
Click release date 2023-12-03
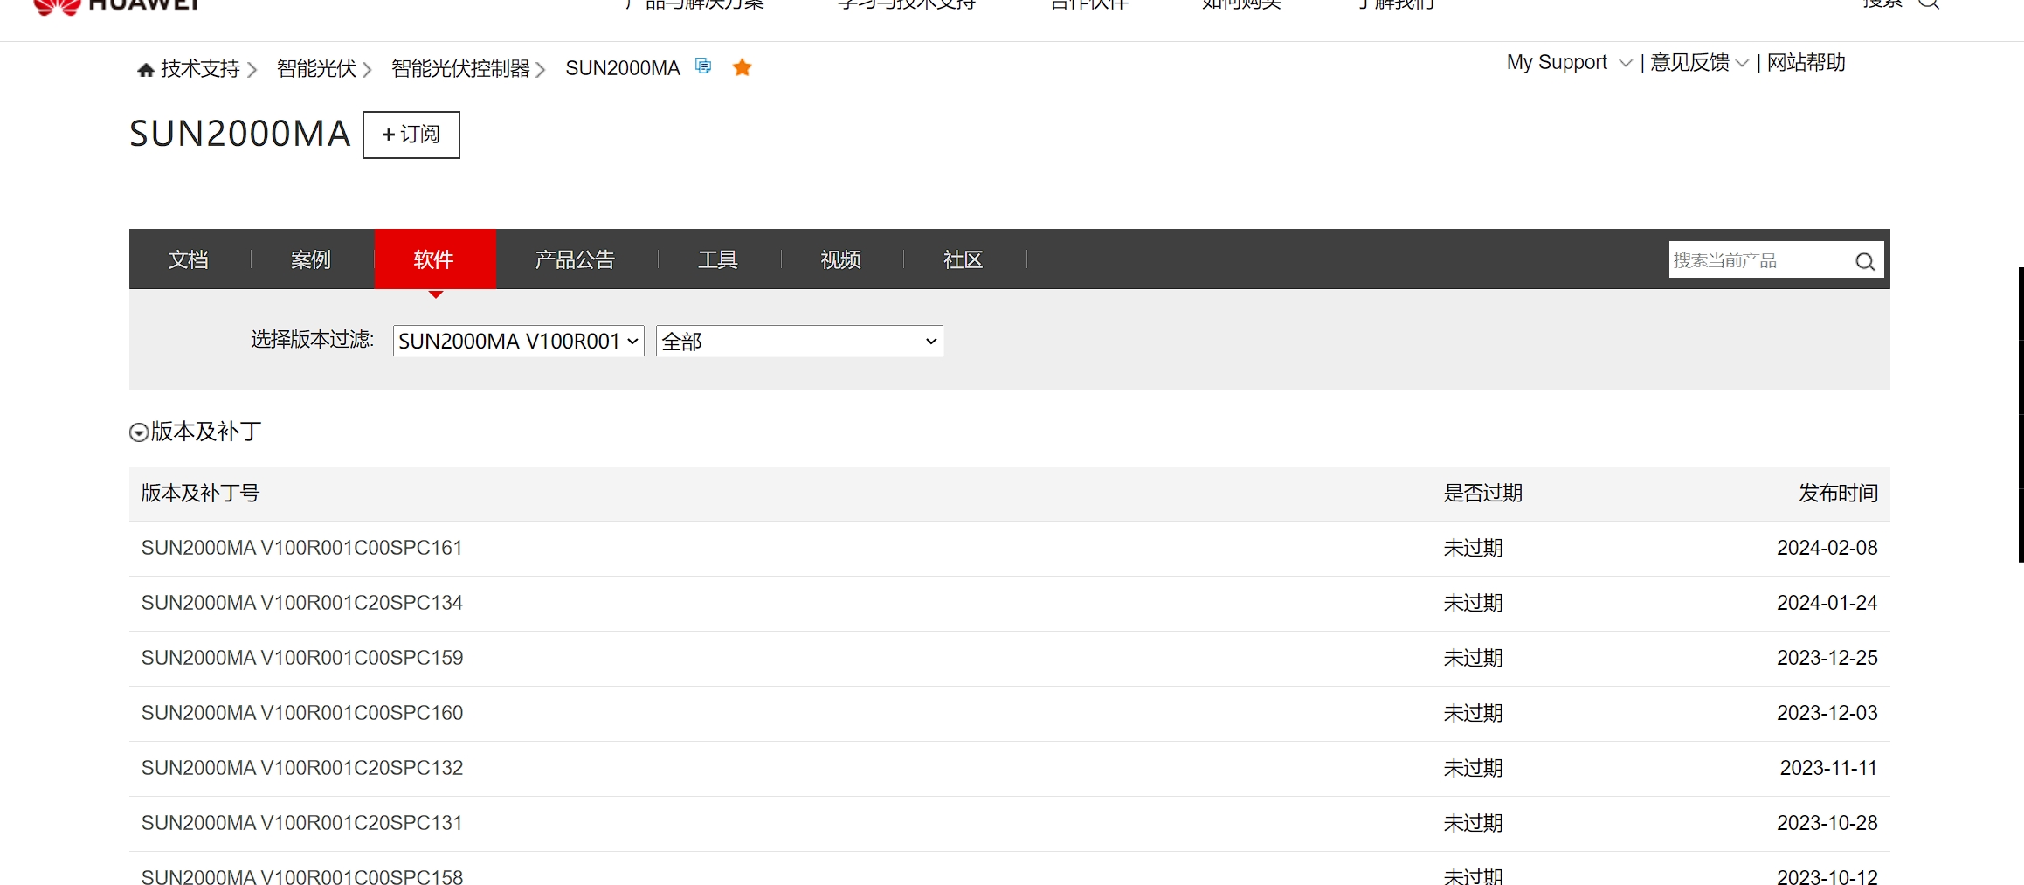[x=1827, y=713]
